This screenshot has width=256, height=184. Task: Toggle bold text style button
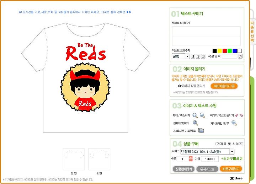point(193,56)
